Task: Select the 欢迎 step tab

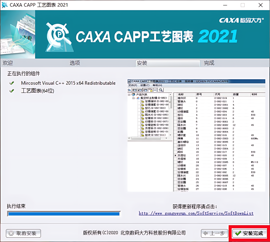Action: click(8, 63)
